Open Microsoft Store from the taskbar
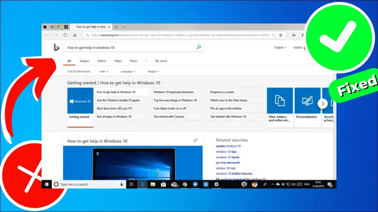Viewport: 378px width, 212px height. [163, 184]
